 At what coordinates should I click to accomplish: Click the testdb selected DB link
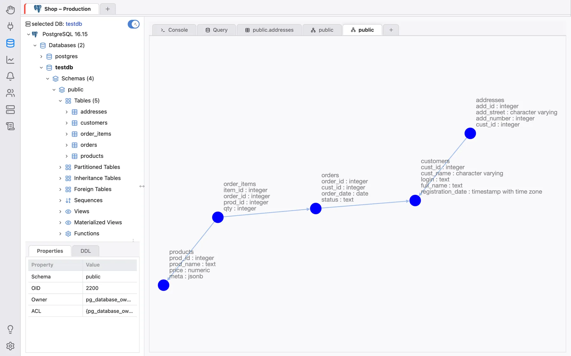click(x=74, y=24)
